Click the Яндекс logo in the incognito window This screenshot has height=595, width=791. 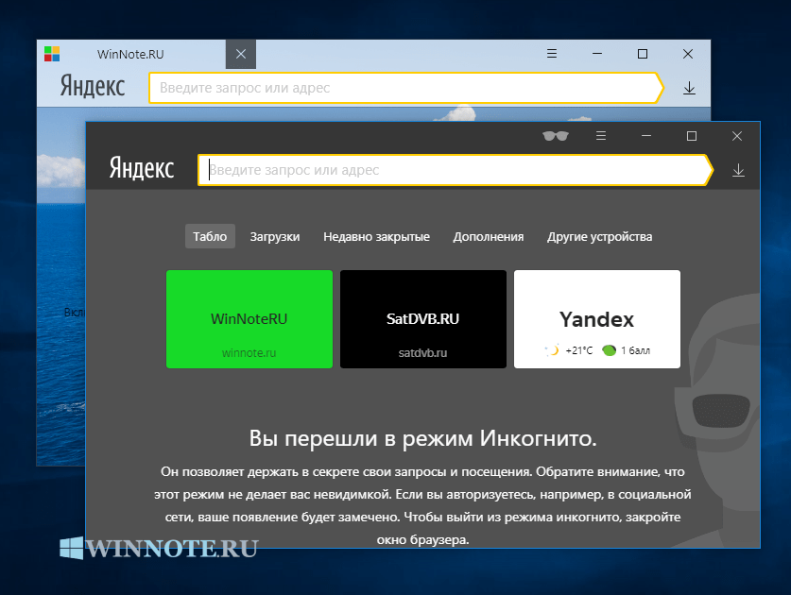[142, 168]
